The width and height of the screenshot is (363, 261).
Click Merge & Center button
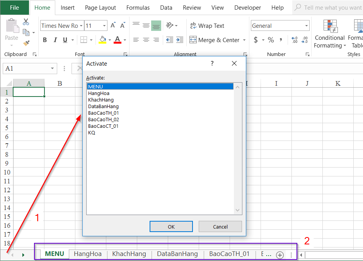click(x=215, y=40)
